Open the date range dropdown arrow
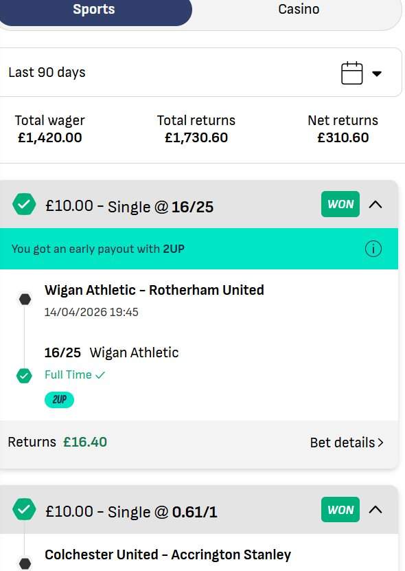Viewport: 405px width, 571px height. point(378,74)
